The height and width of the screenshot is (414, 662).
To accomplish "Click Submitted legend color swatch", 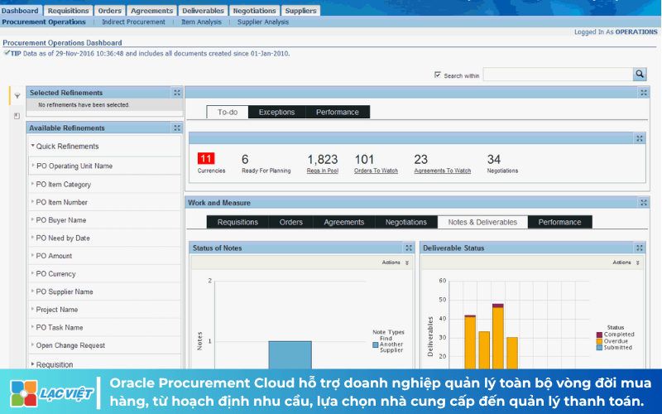I will coord(599,347).
